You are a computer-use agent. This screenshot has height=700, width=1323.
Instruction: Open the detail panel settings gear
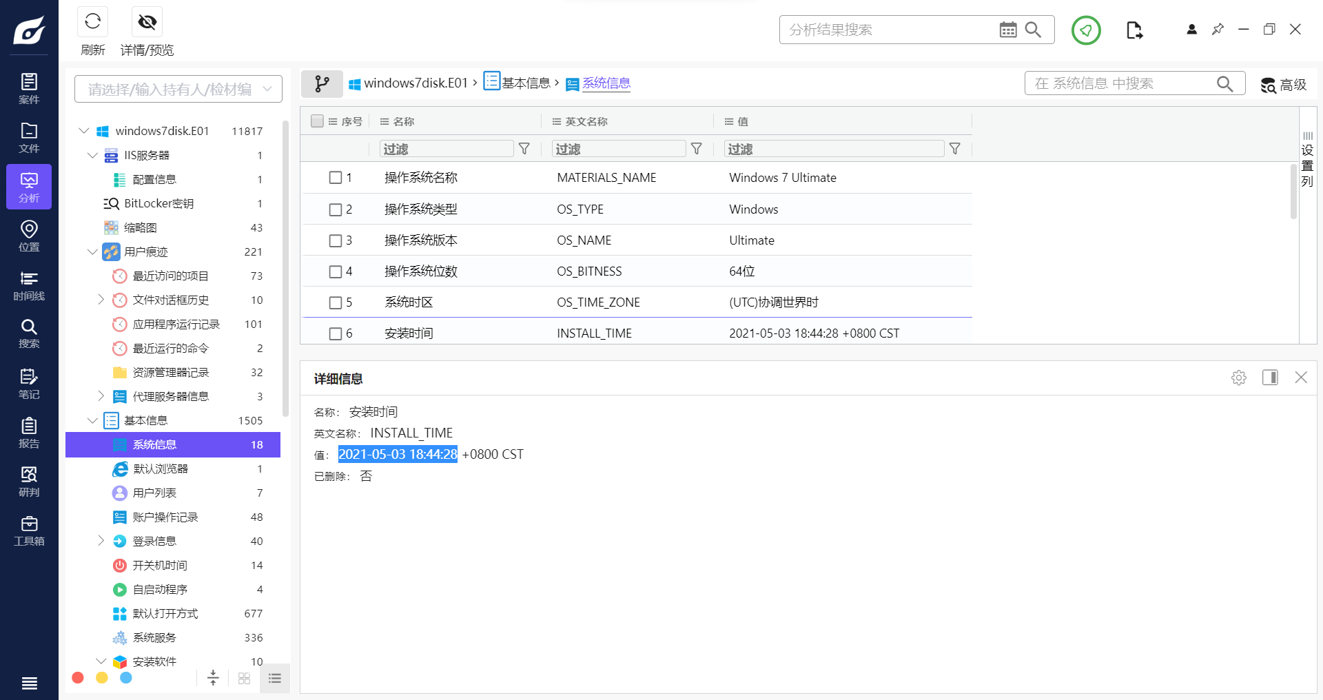pos(1239,378)
